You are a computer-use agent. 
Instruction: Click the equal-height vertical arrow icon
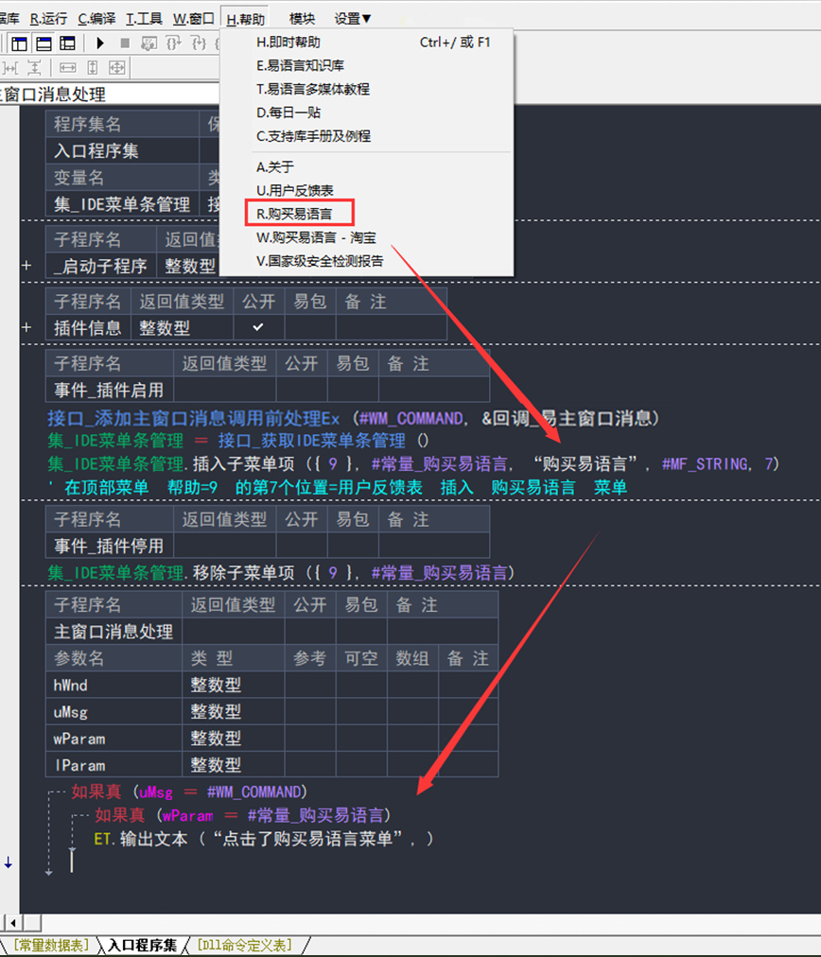click(93, 68)
